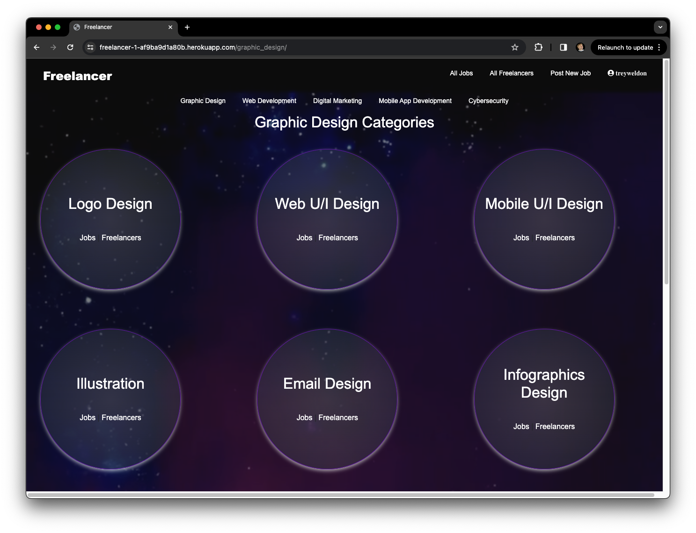Click the Logo Design heading
Image resolution: width=696 pixels, height=533 pixels.
point(110,204)
